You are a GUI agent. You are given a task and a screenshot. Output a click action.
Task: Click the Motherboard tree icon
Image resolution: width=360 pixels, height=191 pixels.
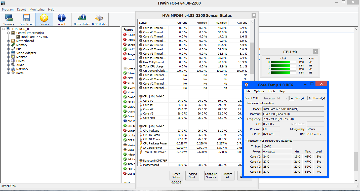pos(13,41)
